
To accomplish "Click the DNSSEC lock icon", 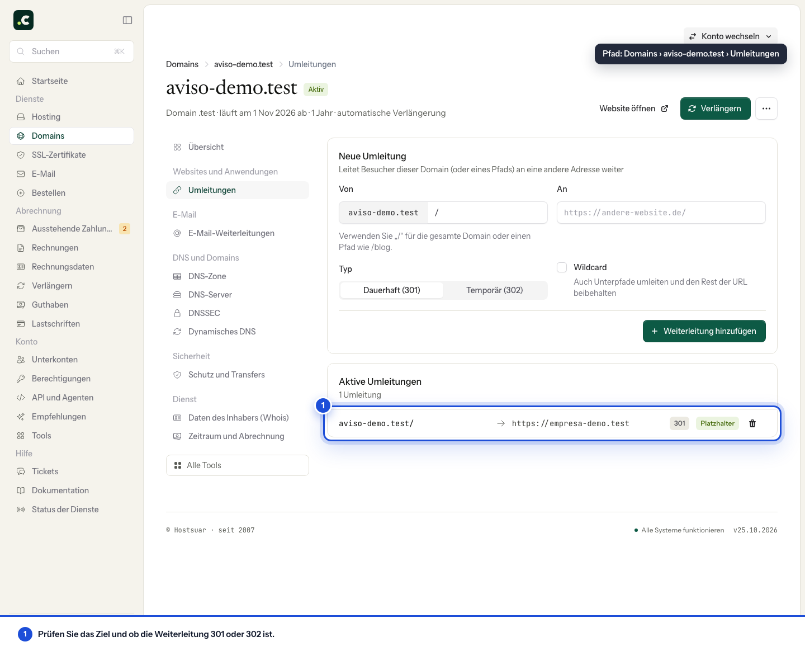I will [x=177, y=313].
